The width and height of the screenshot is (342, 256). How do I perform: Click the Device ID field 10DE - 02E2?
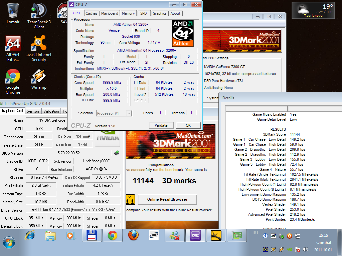(x=37, y=161)
